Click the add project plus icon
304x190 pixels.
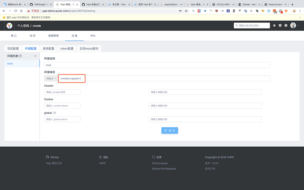point(280,25)
